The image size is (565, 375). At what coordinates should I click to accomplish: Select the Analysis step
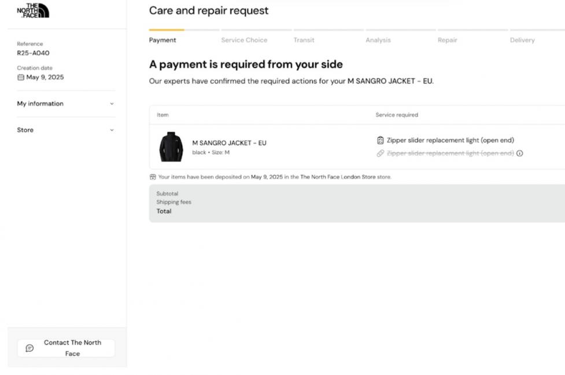point(378,40)
